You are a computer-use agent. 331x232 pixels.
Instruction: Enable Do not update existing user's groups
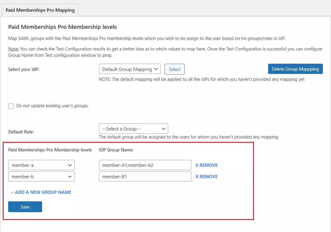(x=11, y=106)
